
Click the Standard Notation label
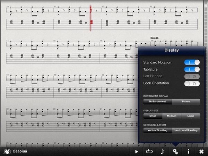point(157,62)
